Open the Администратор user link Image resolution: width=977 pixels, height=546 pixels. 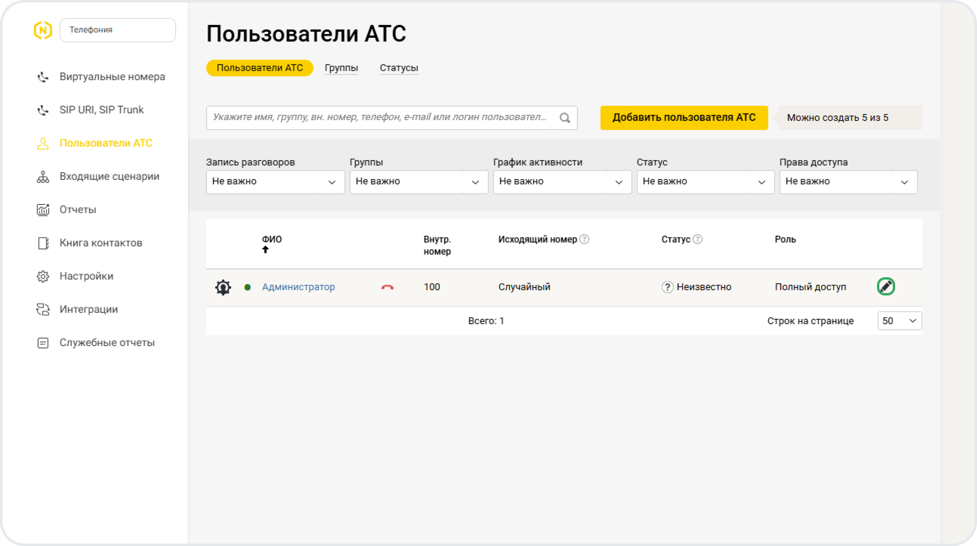[298, 287]
